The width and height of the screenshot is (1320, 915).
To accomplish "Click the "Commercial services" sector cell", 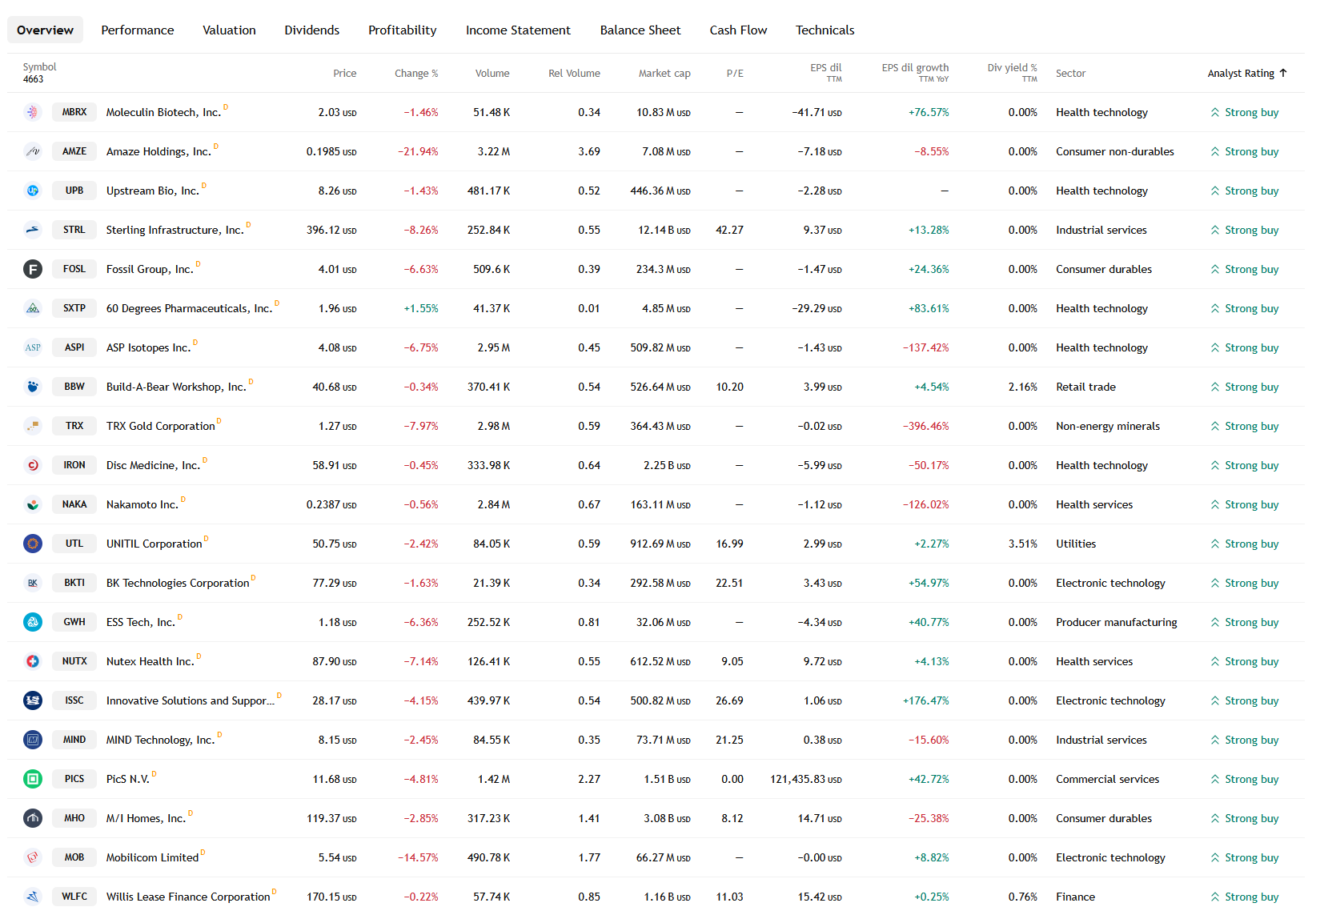I will (1108, 779).
